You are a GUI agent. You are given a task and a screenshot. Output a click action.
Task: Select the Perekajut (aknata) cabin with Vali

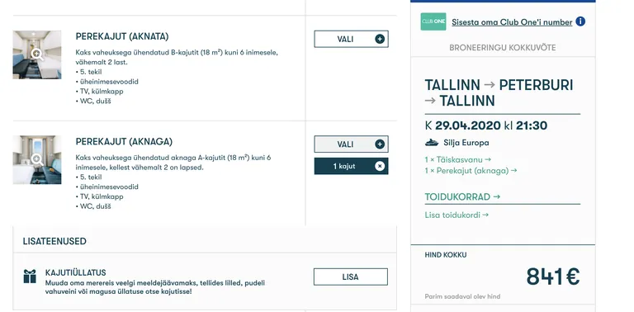coord(351,39)
